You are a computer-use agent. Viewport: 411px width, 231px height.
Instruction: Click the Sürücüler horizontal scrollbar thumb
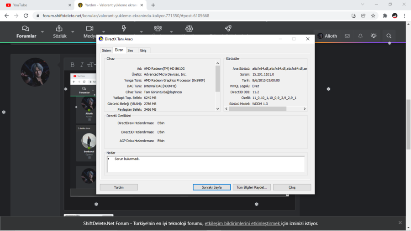click(258, 108)
